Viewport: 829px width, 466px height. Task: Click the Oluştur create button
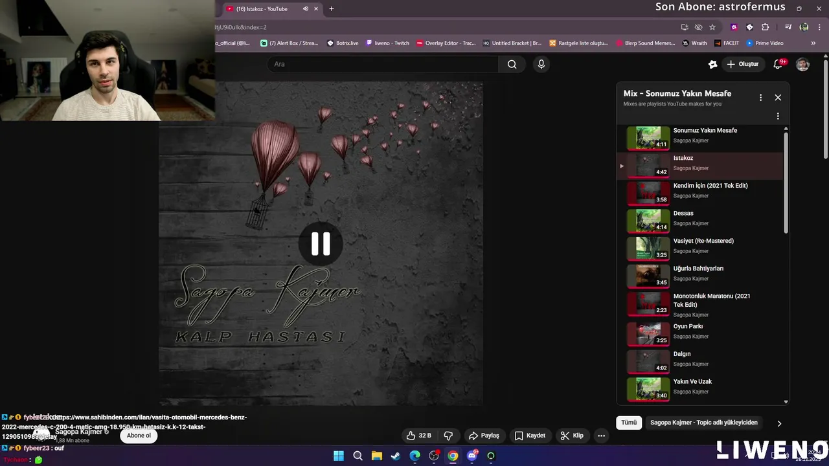click(x=742, y=64)
